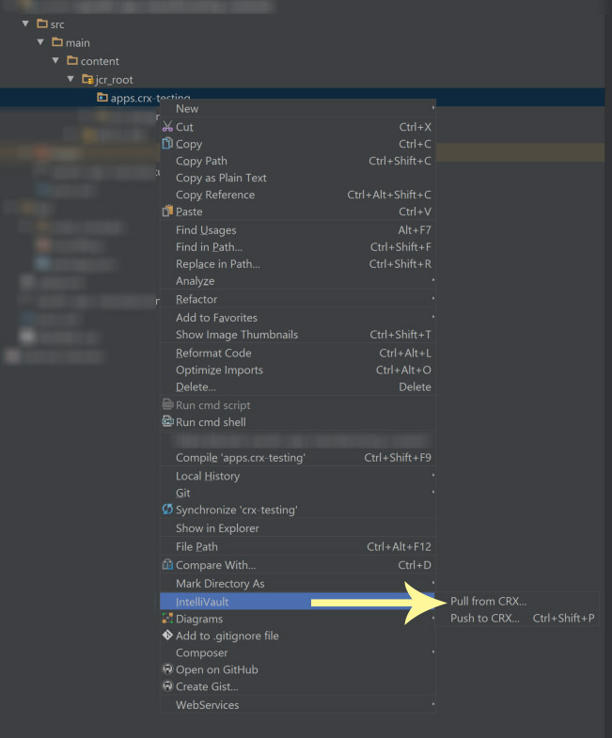The height and width of the screenshot is (738, 612).
Task: Select Replace in Path...
Action: (x=297, y=264)
